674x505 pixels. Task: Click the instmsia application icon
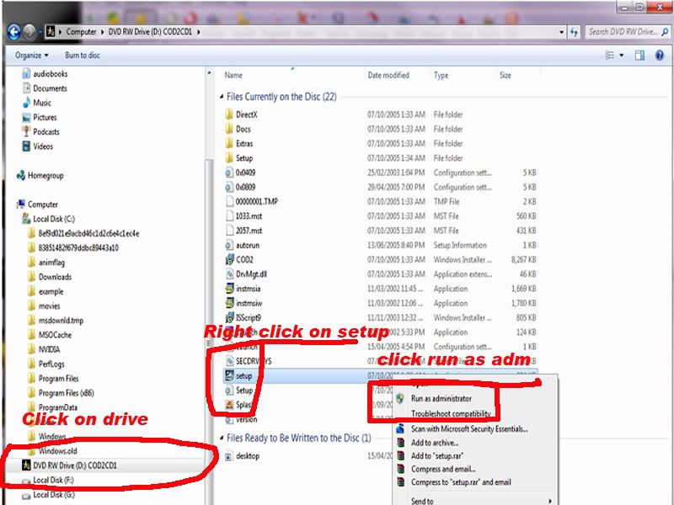point(229,289)
